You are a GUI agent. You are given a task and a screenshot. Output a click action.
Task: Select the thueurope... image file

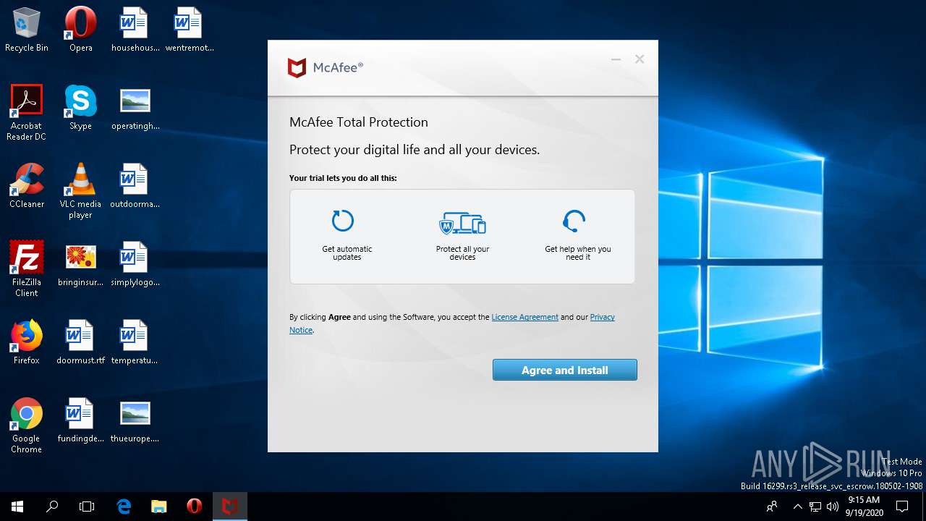(135, 420)
